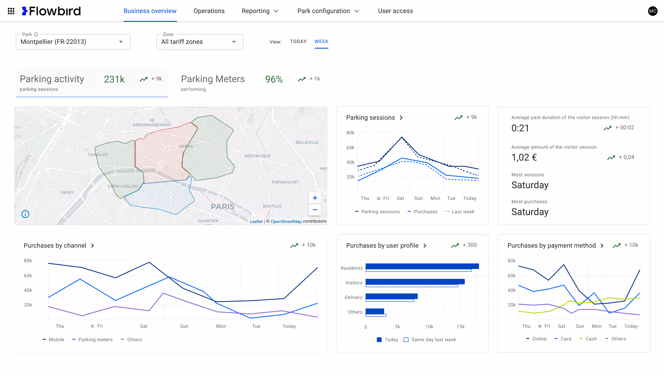
Task: Switch view to WEEK
Action: [x=322, y=41]
